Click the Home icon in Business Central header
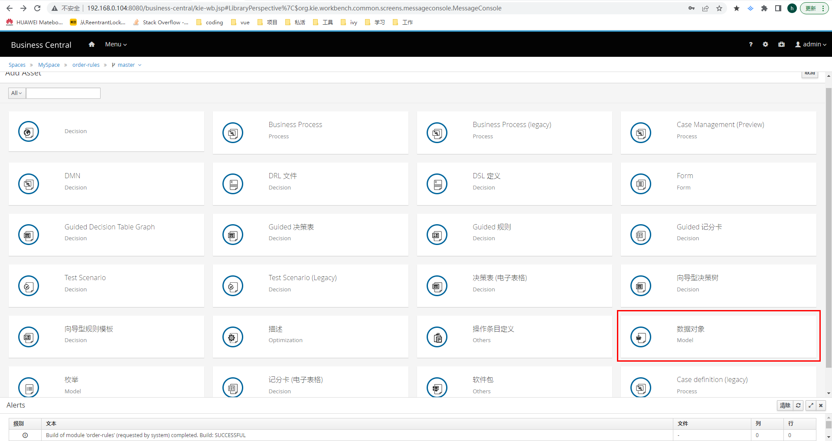This screenshot has width=832, height=441. 91,44
